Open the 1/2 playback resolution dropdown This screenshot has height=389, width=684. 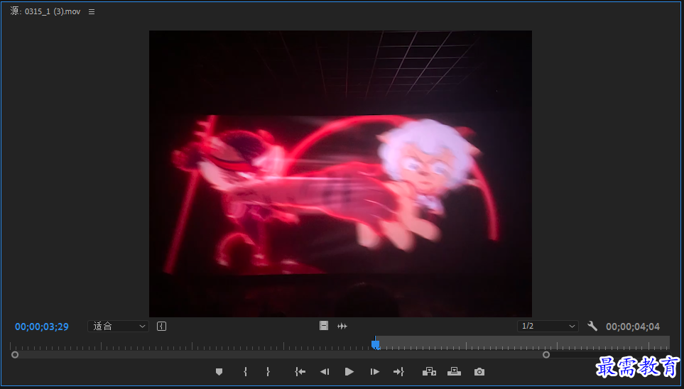click(x=548, y=327)
